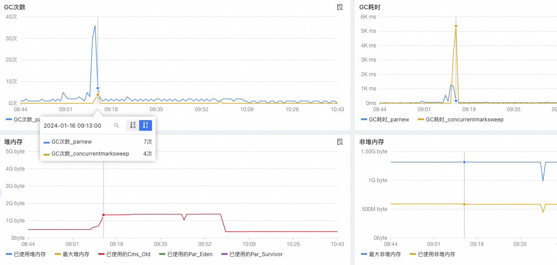Sort tooltip entries alphabetically Z-A

click(x=132, y=126)
